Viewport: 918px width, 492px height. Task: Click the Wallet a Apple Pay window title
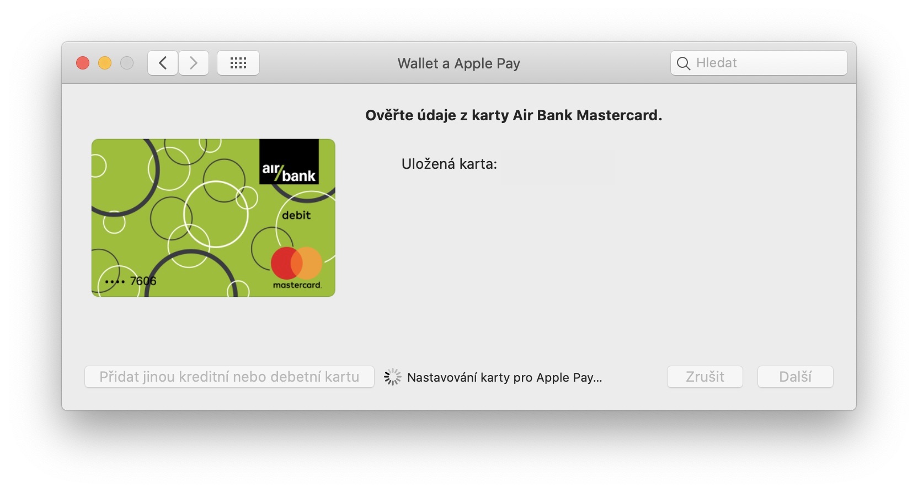pyautogui.click(x=459, y=63)
